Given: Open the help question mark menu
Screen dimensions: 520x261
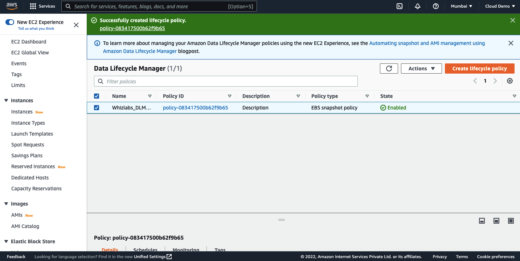Looking at the screenshot, I should [436, 6].
